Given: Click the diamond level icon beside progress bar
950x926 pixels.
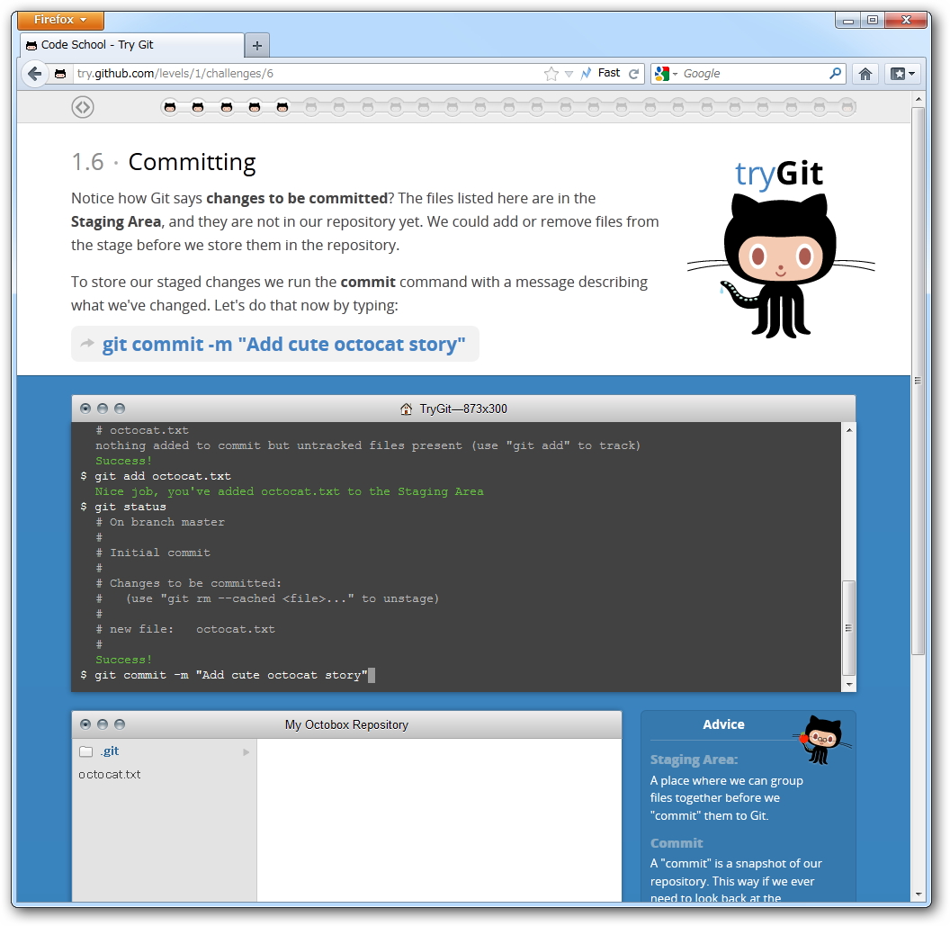Looking at the screenshot, I should (x=83, y=106).
